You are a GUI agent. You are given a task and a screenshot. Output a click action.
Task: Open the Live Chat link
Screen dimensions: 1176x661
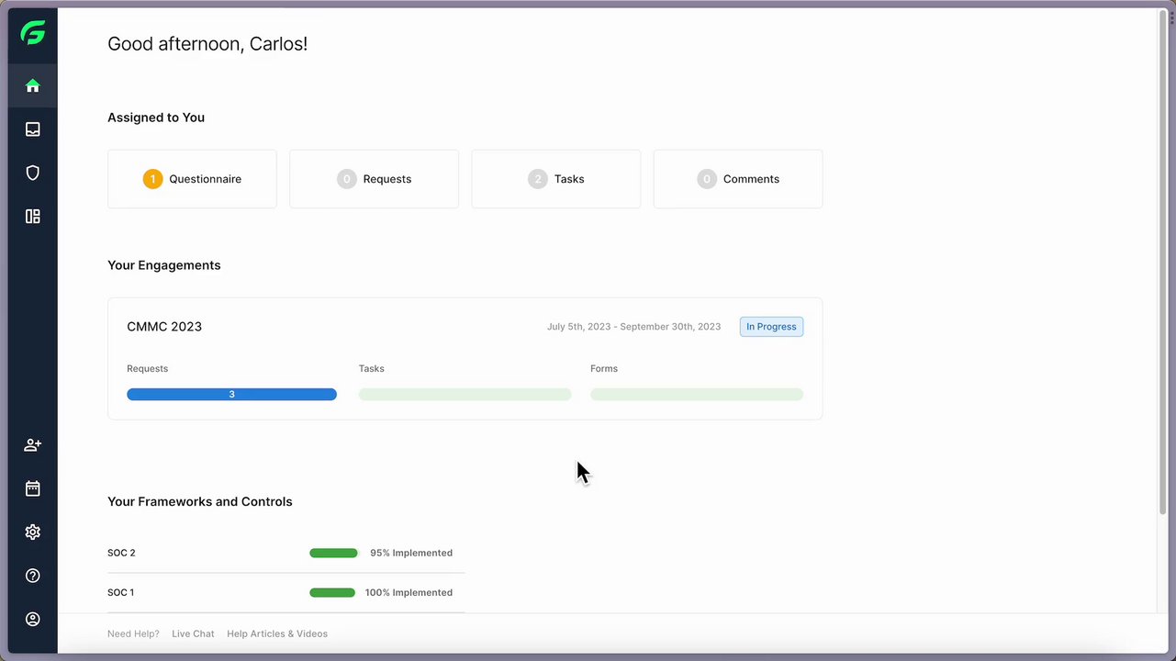(193, 633)
